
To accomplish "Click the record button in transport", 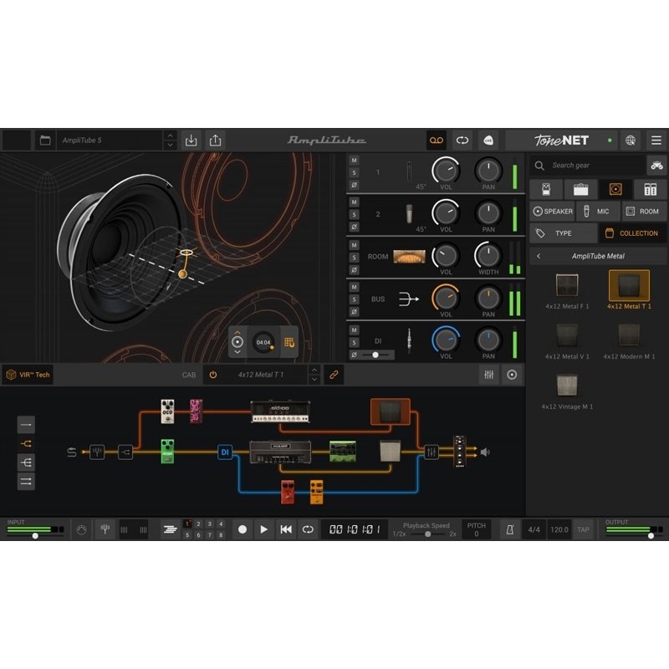I will (x=243, y=529).
